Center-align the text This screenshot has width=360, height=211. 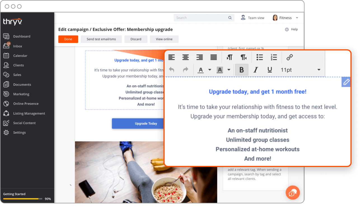tap(186, 57)
